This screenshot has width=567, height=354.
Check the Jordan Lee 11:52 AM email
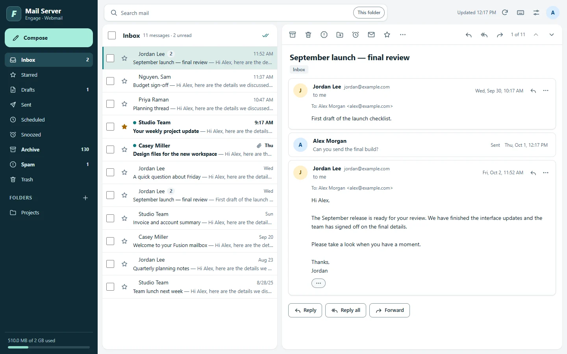tap(110, 58)
